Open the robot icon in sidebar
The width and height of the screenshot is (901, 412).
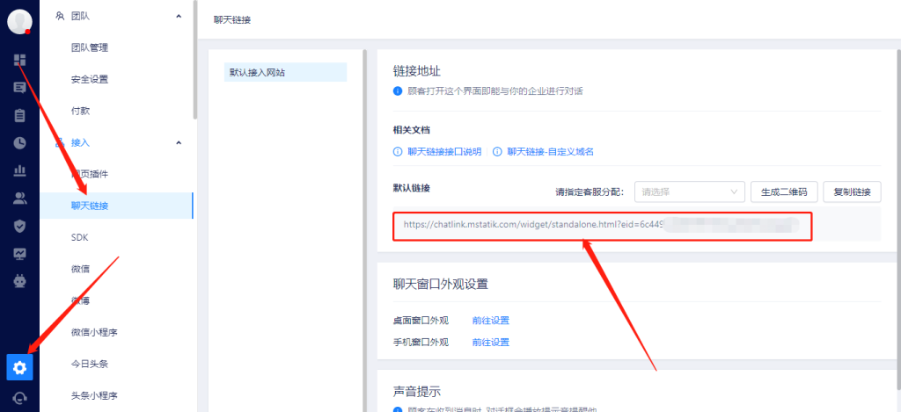point(19,281)
